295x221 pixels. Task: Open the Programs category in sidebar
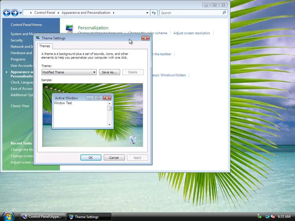point(18,59)
